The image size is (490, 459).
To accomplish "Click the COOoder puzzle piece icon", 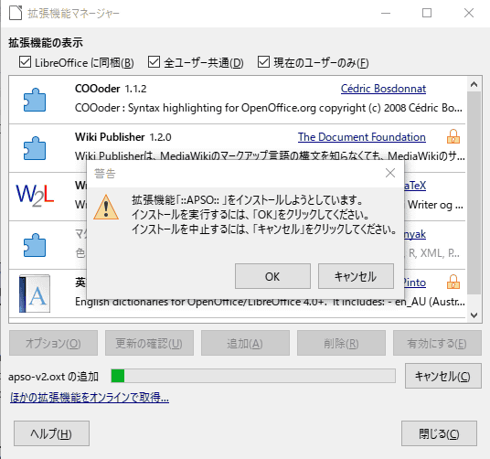I will click(35, 100).
